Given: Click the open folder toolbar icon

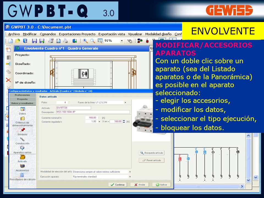Looking at the screenshot, I should [x=18, y=41].
